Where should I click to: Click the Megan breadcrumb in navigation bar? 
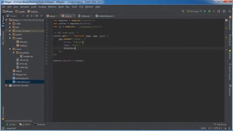click(8, 11)
